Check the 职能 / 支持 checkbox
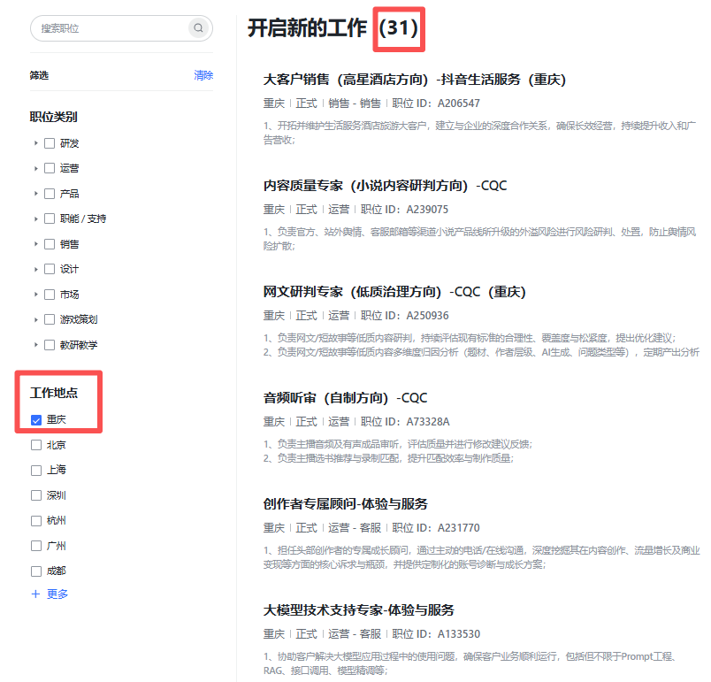Screen dimensions: 711x682 pos(50,218)
